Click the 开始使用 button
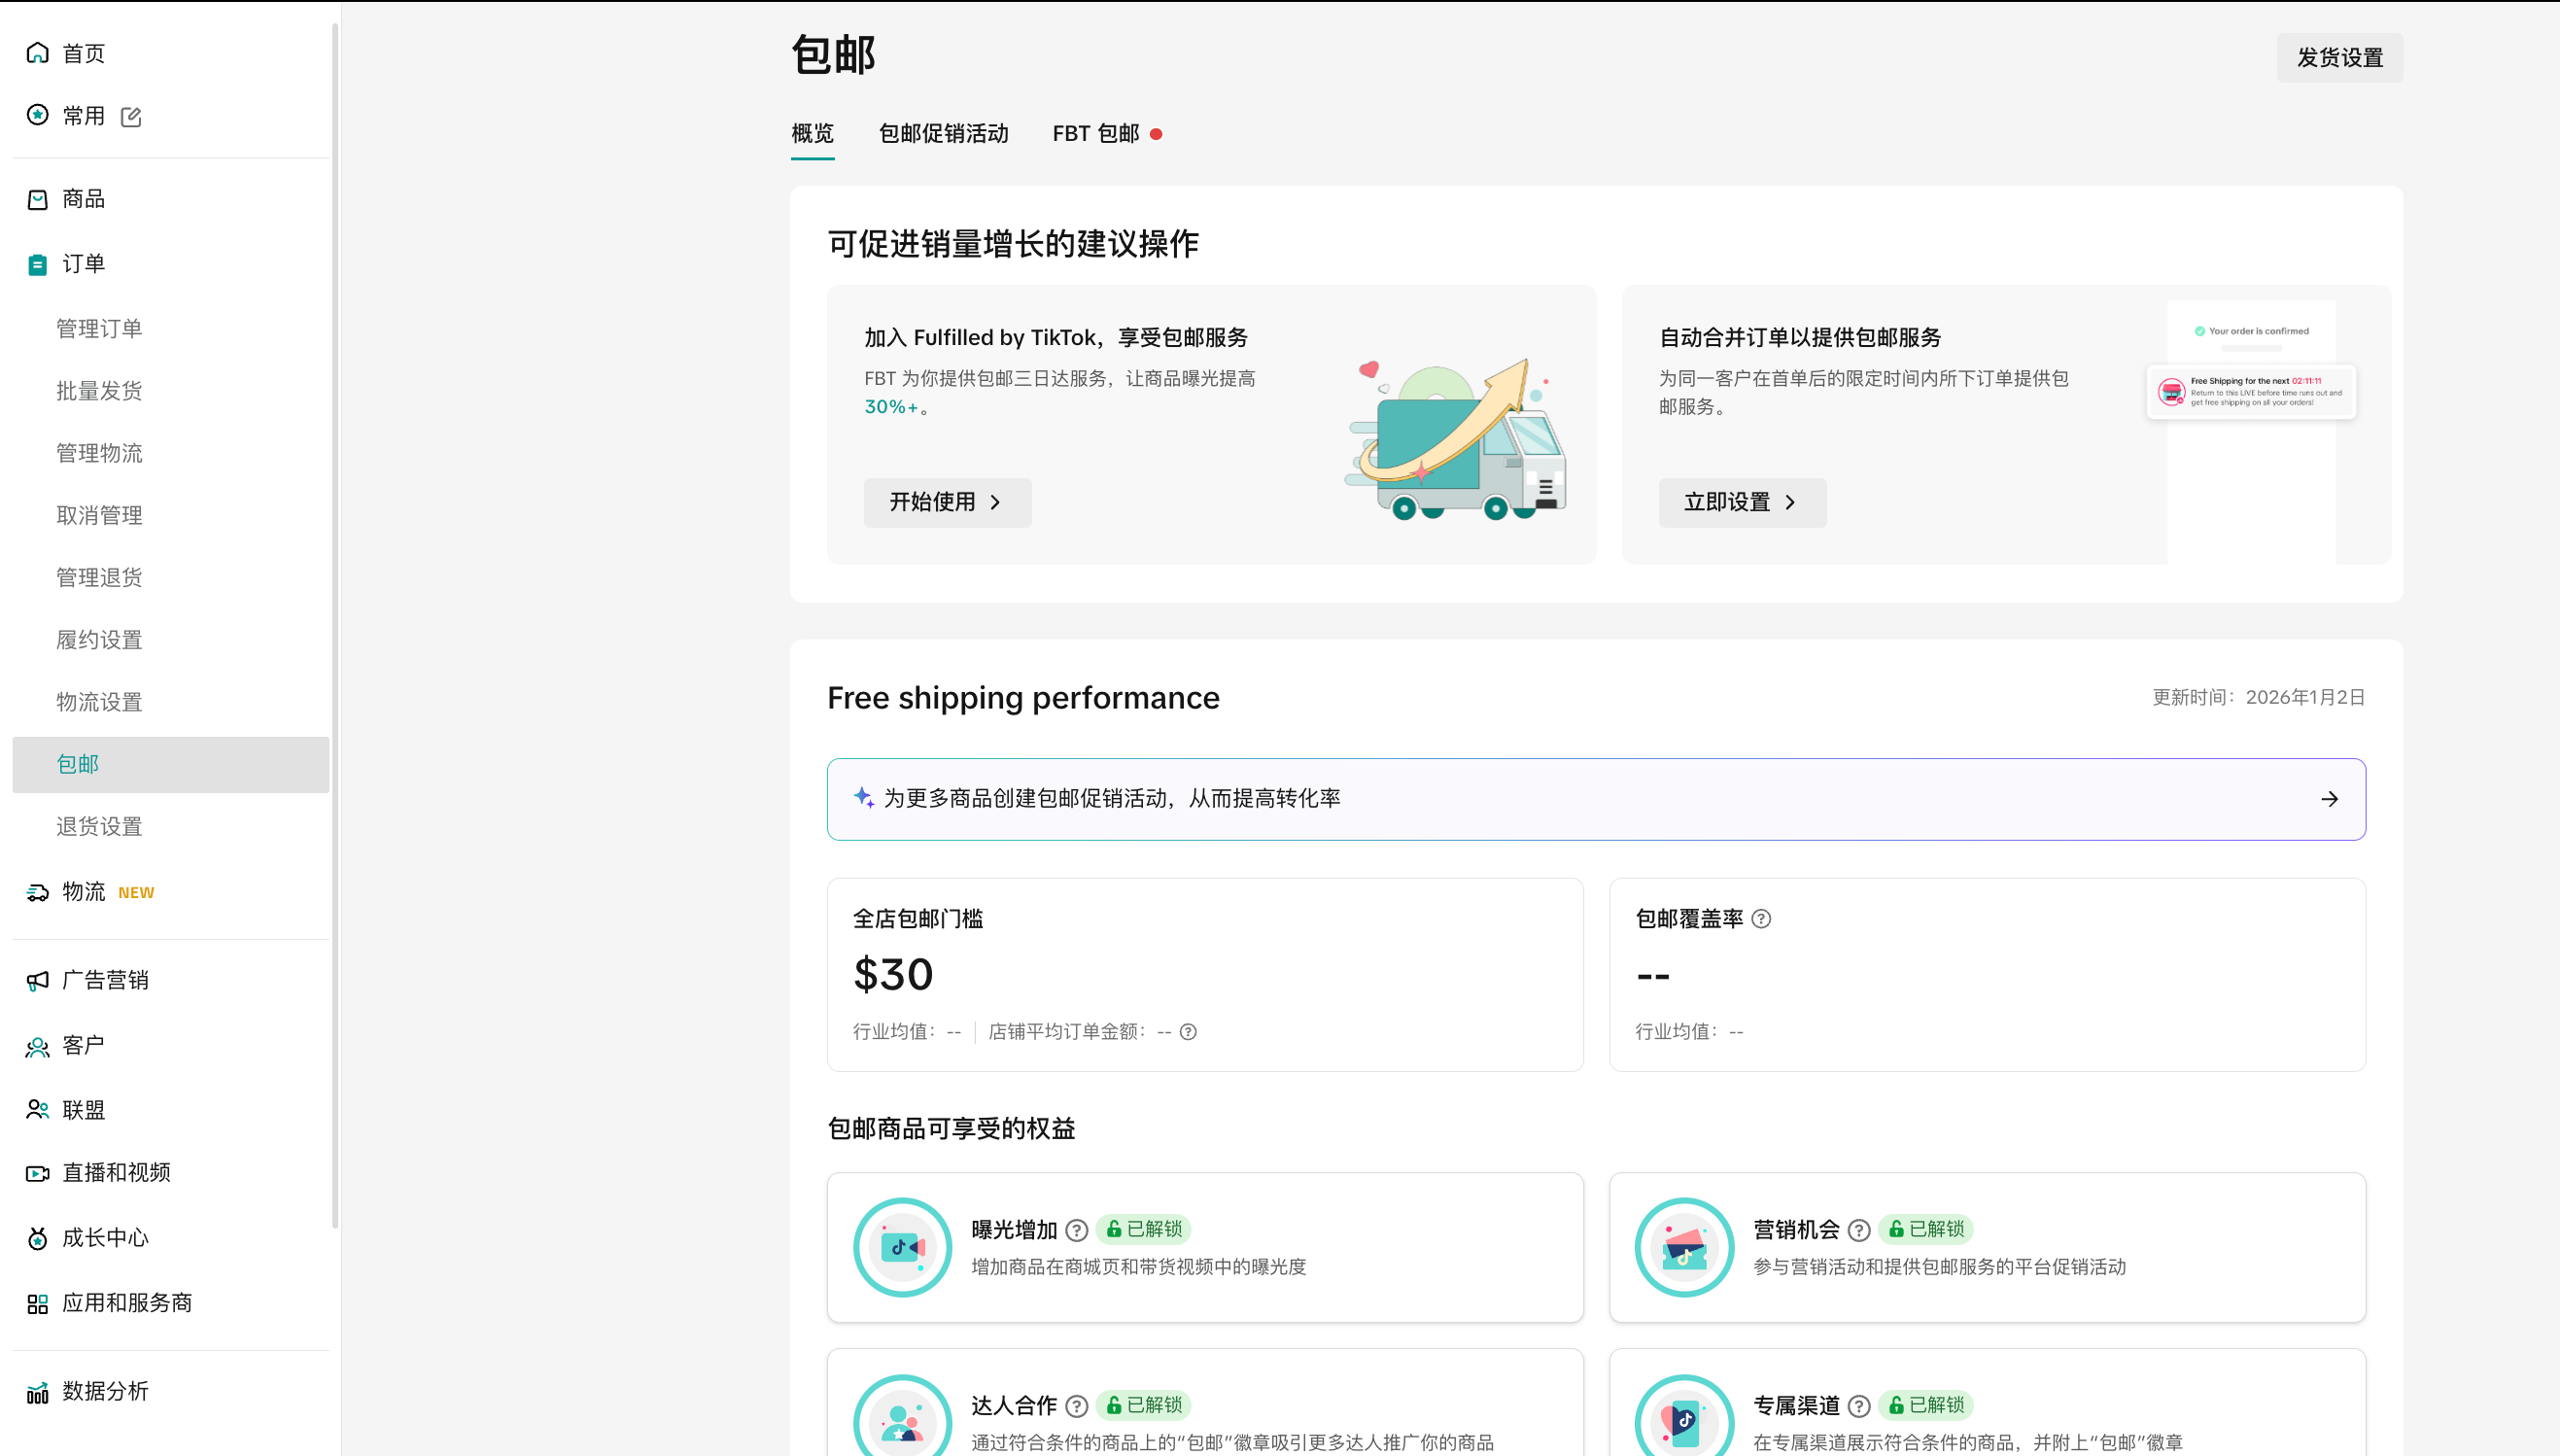The image size is (2560, 1456). tap(947, 502)
